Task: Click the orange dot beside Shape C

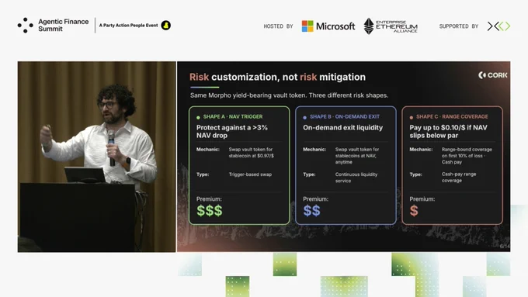Action: point(412,117)
